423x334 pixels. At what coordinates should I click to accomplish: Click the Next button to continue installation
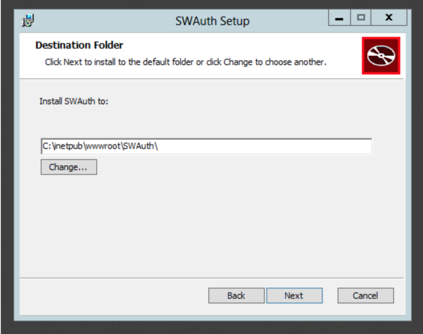(x=294, y=295)
